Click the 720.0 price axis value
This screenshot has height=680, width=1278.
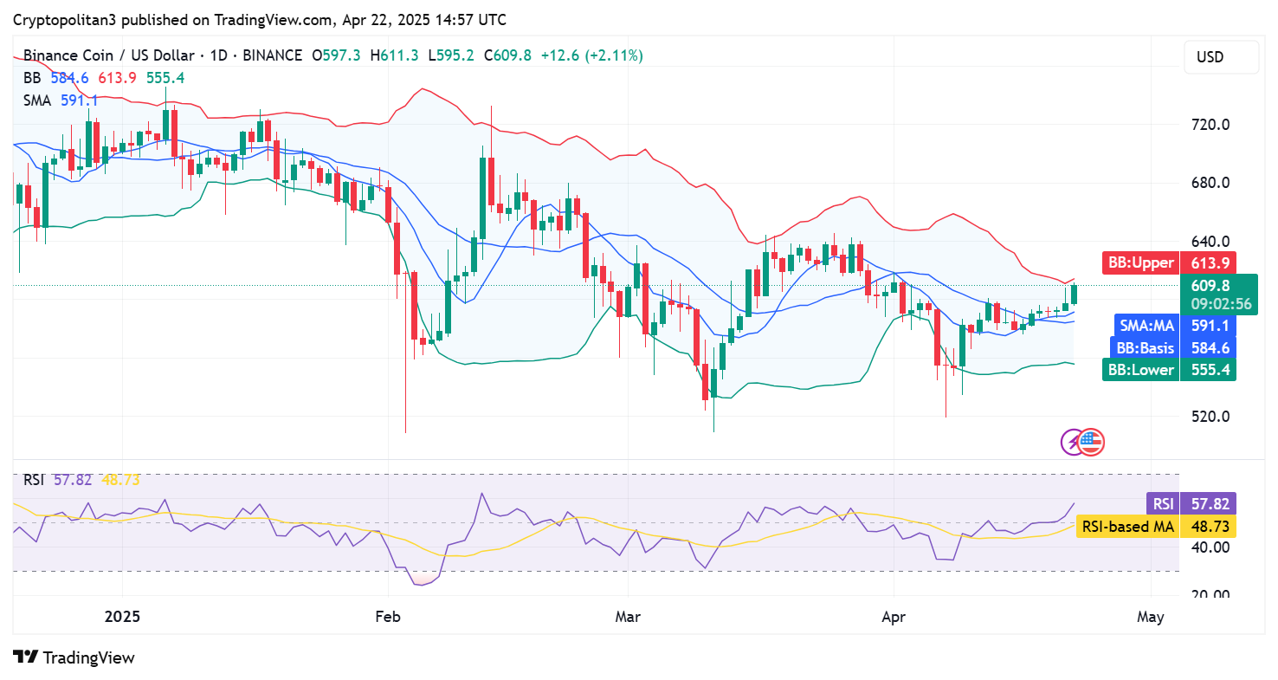[1210, 125]
